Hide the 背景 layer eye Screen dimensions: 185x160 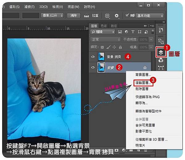tap(93, 67)
